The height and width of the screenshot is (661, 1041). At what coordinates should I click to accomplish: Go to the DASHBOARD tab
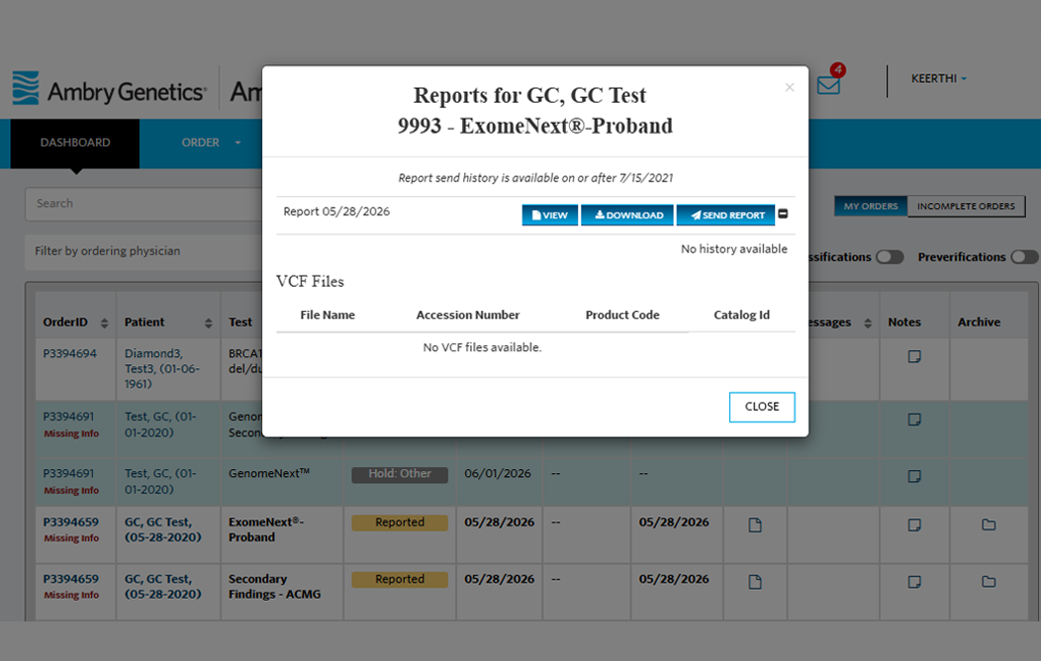click(75, 142)
